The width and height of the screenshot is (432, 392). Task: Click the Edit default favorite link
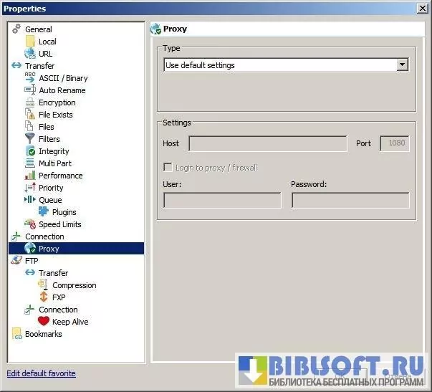41,373
